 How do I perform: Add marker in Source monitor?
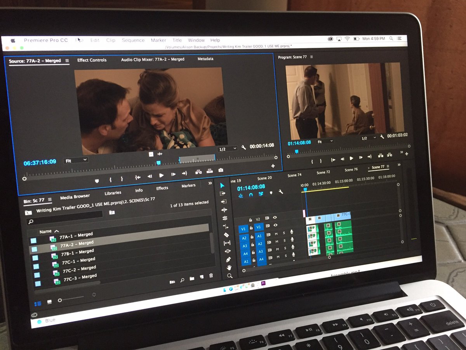(x=97, y=180)
